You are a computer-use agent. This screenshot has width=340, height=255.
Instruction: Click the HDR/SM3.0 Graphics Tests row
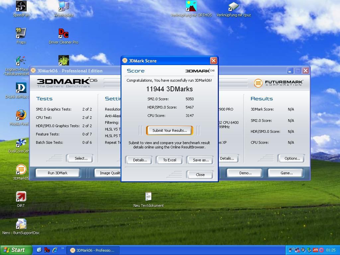tap(64, 126)
